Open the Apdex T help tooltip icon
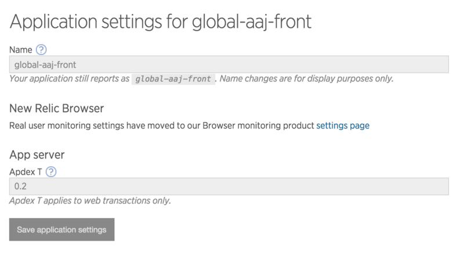464x254 pixels. coord(51,171)
